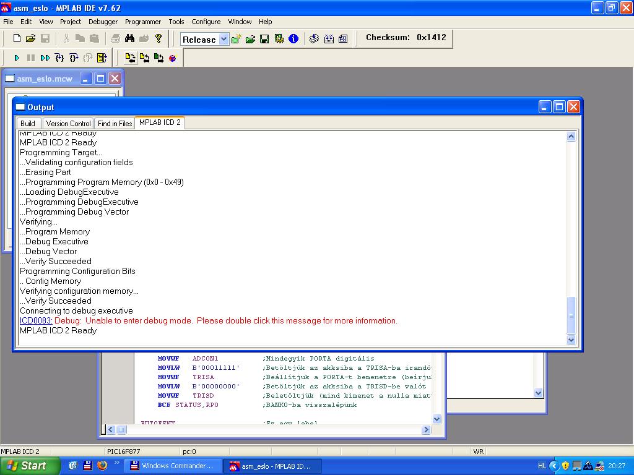The width and height of the screenshot is (634, 475).
Task: Click the Reset processor icon
Action: tap(102, 58)
